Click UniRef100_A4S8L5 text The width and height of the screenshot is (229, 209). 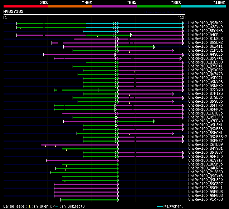pos(205,55)
